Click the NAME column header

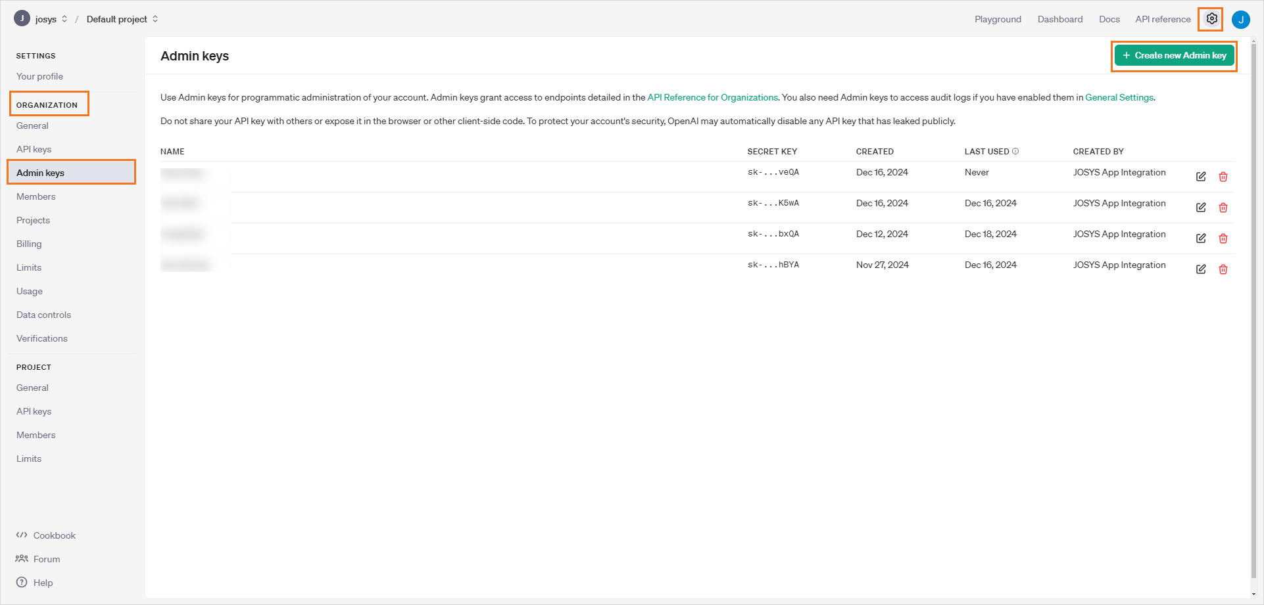coord(172,151)
